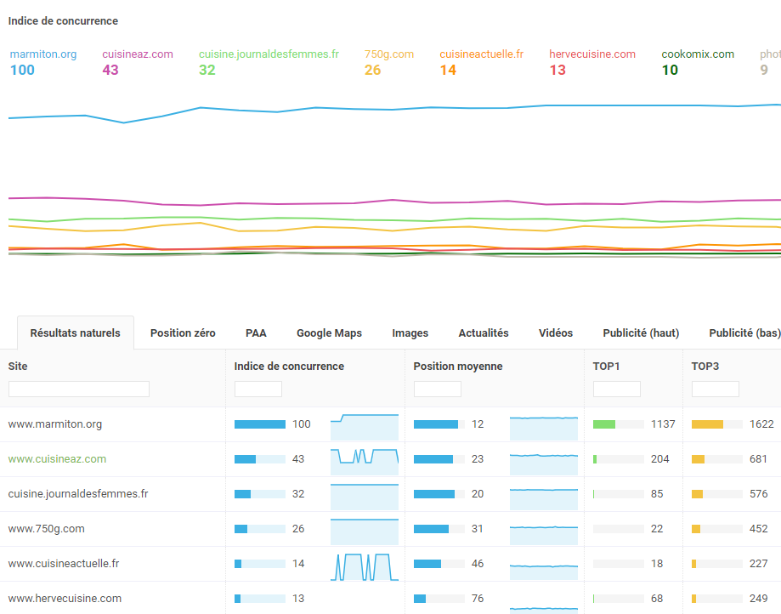The image size is (781, 614).
Task: Click the Site column filter field
Action: tap(78, 389)
